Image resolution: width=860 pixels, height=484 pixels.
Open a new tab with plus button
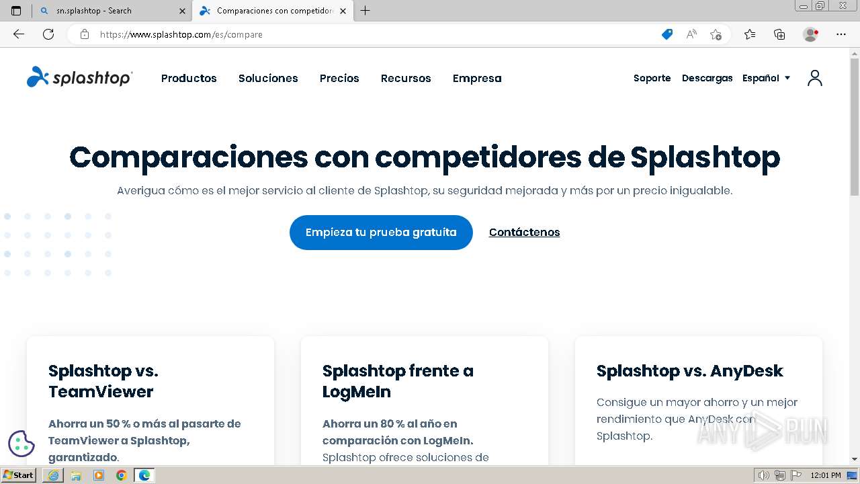click(365, 11)
